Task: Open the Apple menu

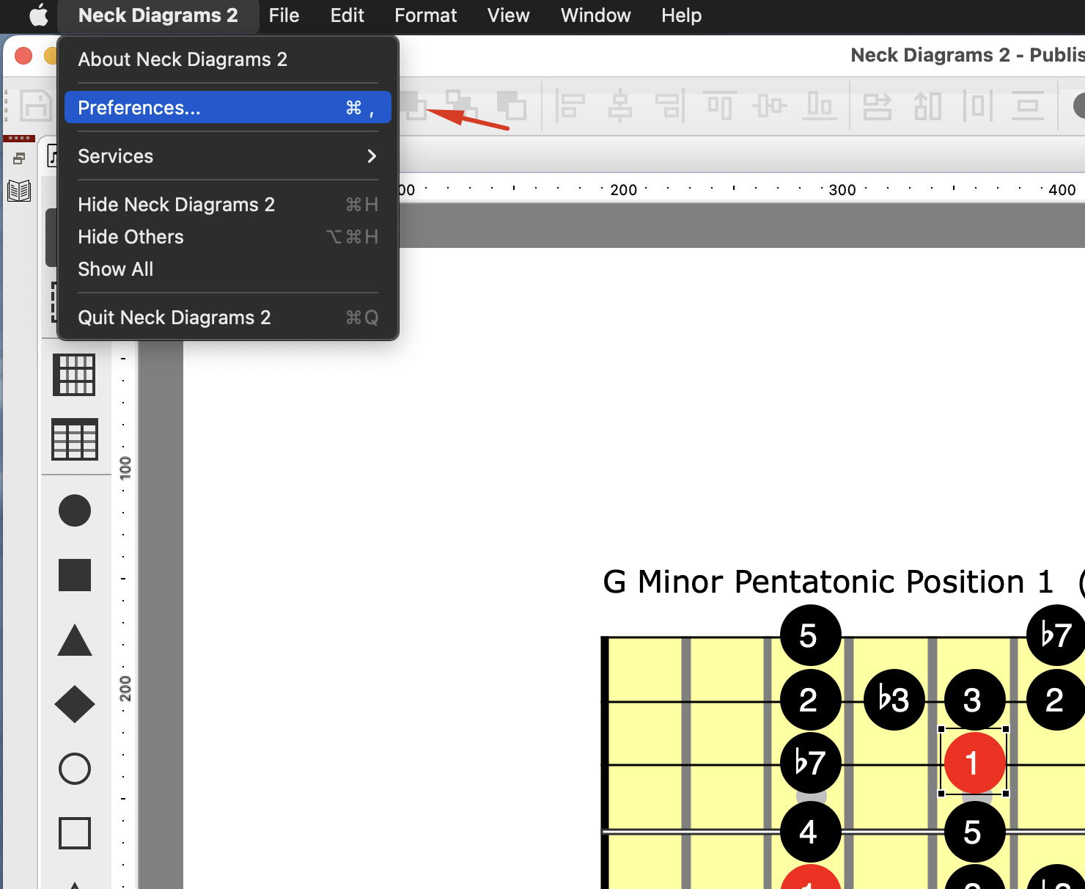Action: [38, 15]
